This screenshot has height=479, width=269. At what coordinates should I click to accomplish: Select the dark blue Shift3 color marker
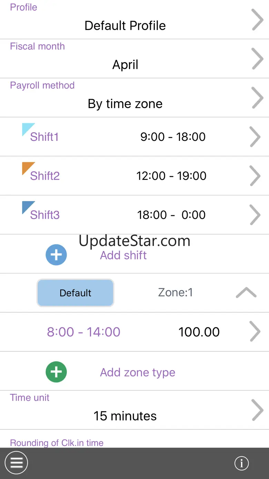click(28, 208)
